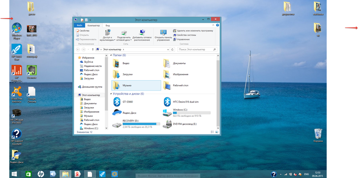Open Яндекс.Диск desktop shortcut

(17, 157)
